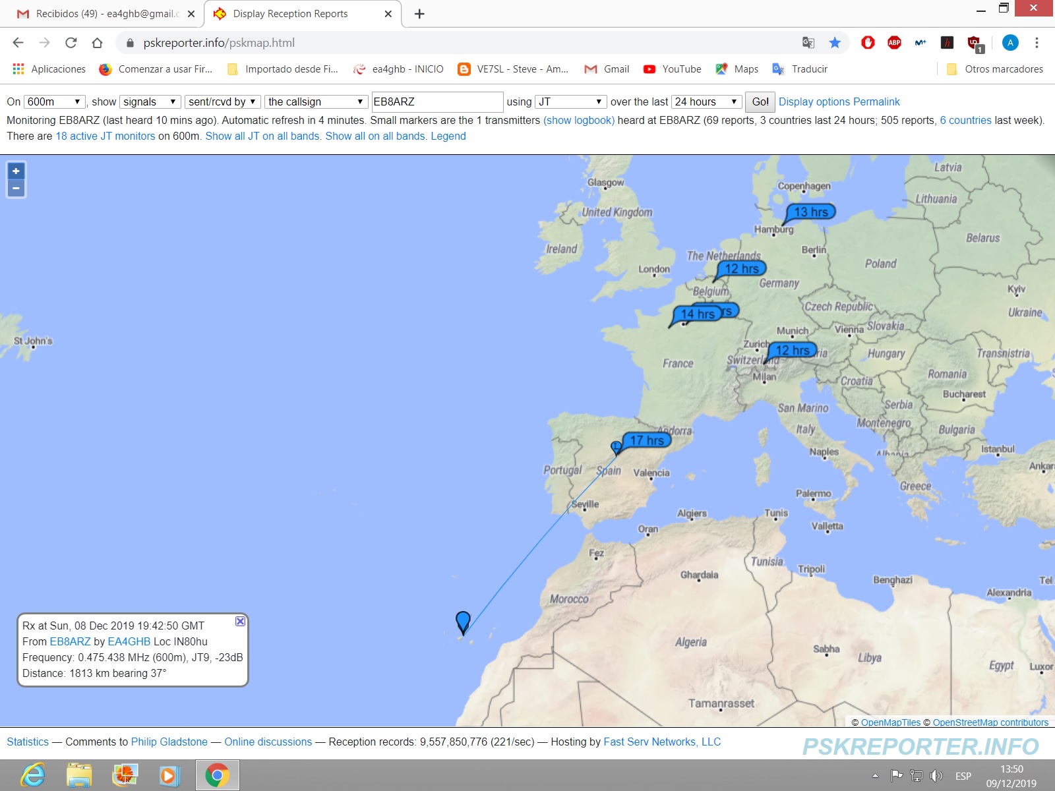Open the user profile avatar
Viewport: 1055px width, 791px height.
[x=1010, y=43]
